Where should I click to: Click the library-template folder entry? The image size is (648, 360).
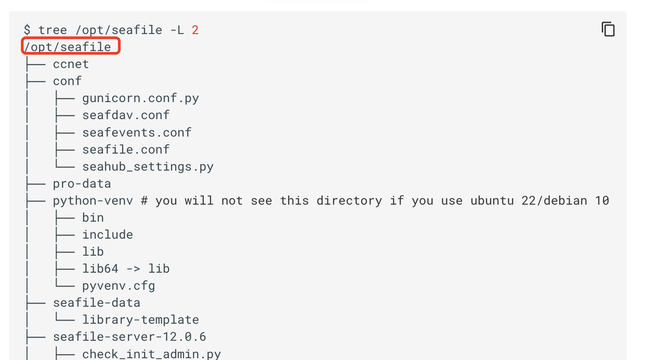click(x=140, y=320)
